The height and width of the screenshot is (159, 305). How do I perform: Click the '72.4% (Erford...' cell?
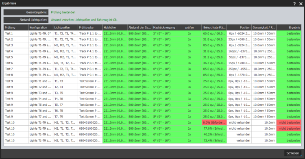(214, 141)
